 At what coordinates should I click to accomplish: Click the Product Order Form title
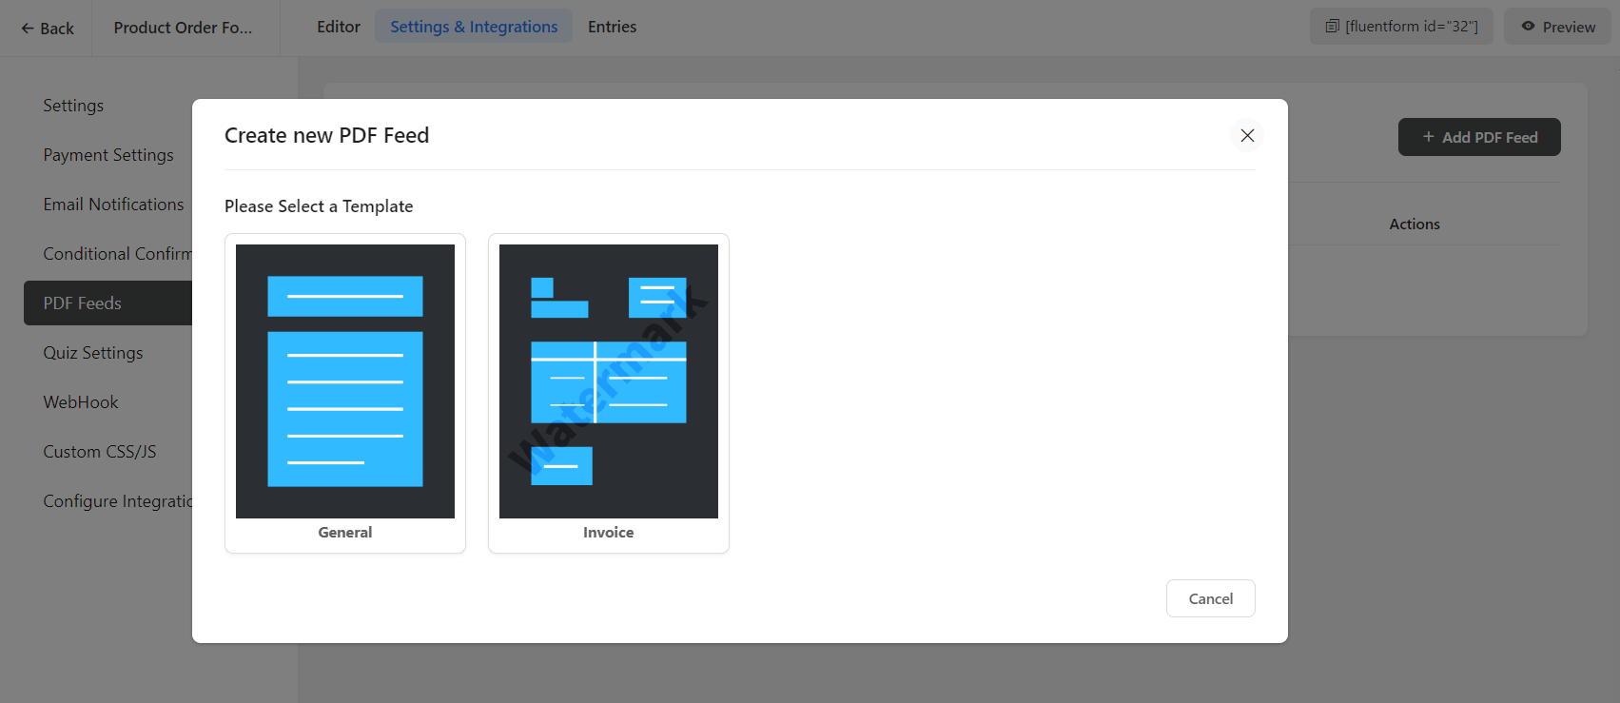click(183, 28)
